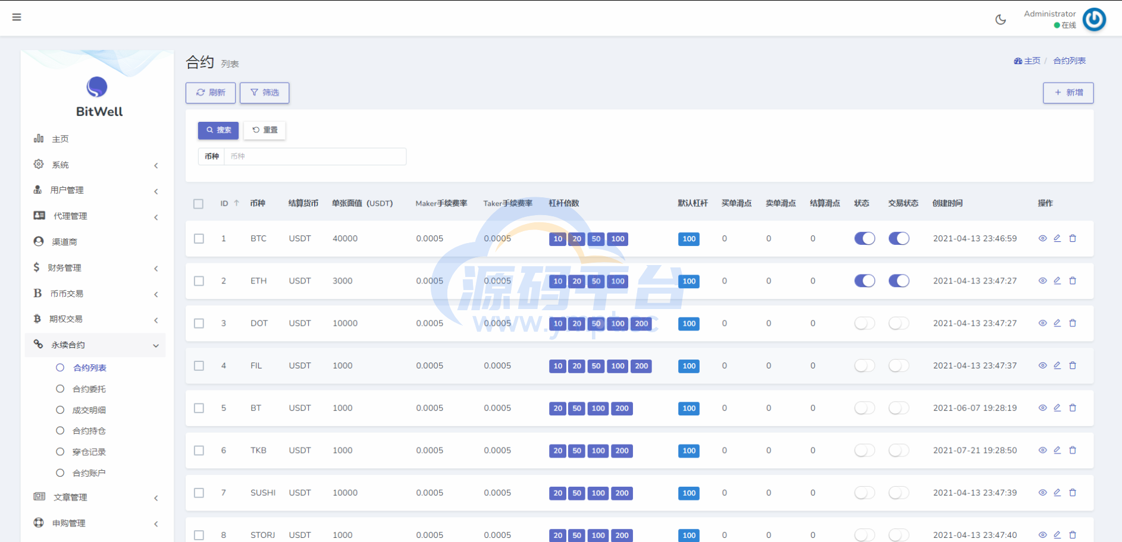Expand 代理管理 sidebar menu
This screenshot has height=542, width=1122.
tap(95, 216)
